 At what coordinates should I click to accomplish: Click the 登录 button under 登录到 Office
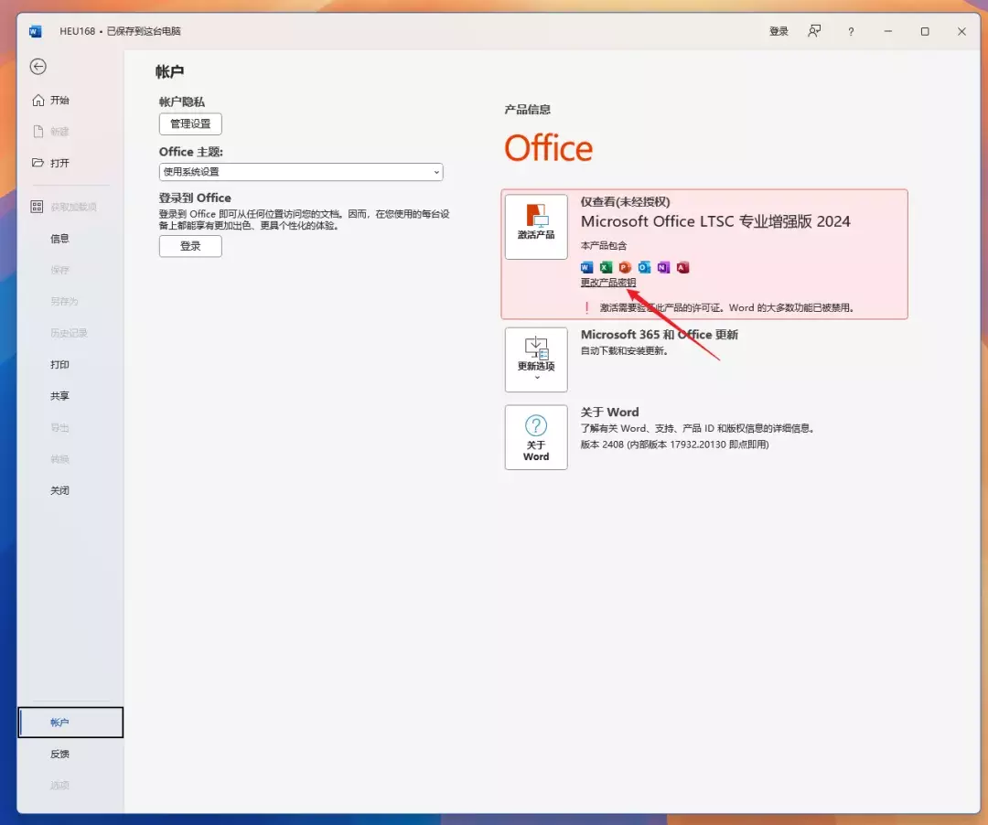[x=190, y=246]
